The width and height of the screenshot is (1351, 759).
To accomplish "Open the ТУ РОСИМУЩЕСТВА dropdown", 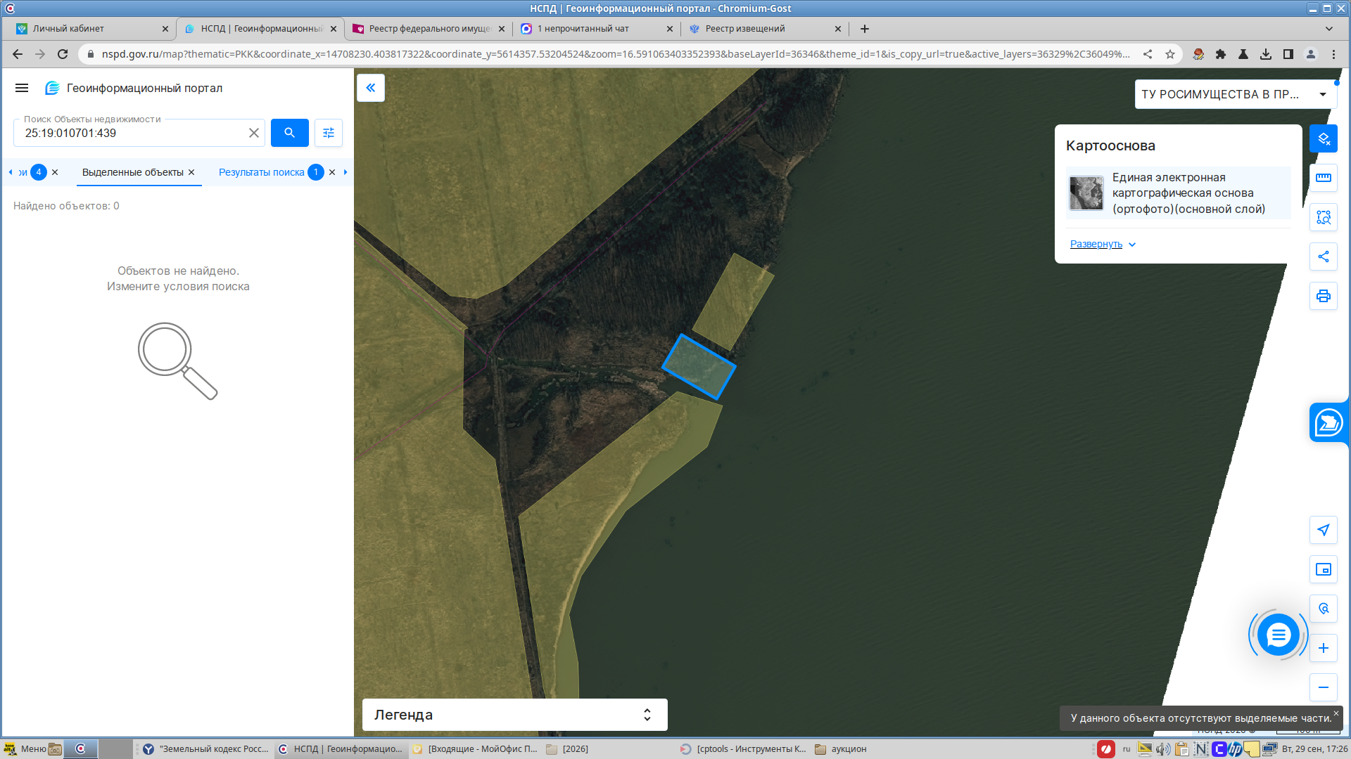I will [x=1235, y=94].
